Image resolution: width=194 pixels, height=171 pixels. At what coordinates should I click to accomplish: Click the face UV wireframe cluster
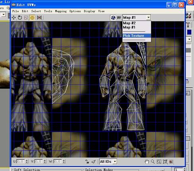pyautogui.click(x=63, y=76)
